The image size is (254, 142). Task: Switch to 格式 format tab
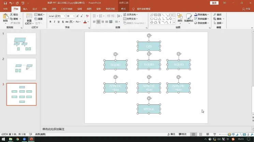[124, 9]
